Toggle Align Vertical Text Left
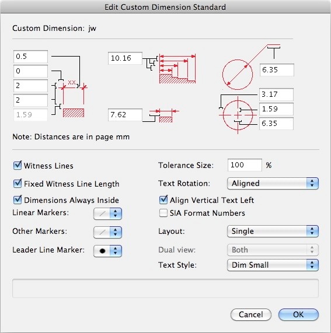 pos(163,199)
